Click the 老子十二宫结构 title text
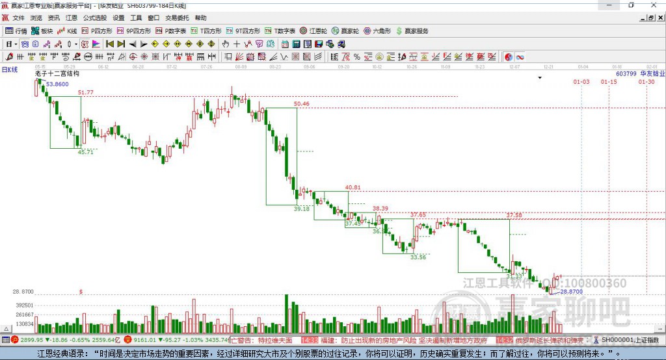 57,73
